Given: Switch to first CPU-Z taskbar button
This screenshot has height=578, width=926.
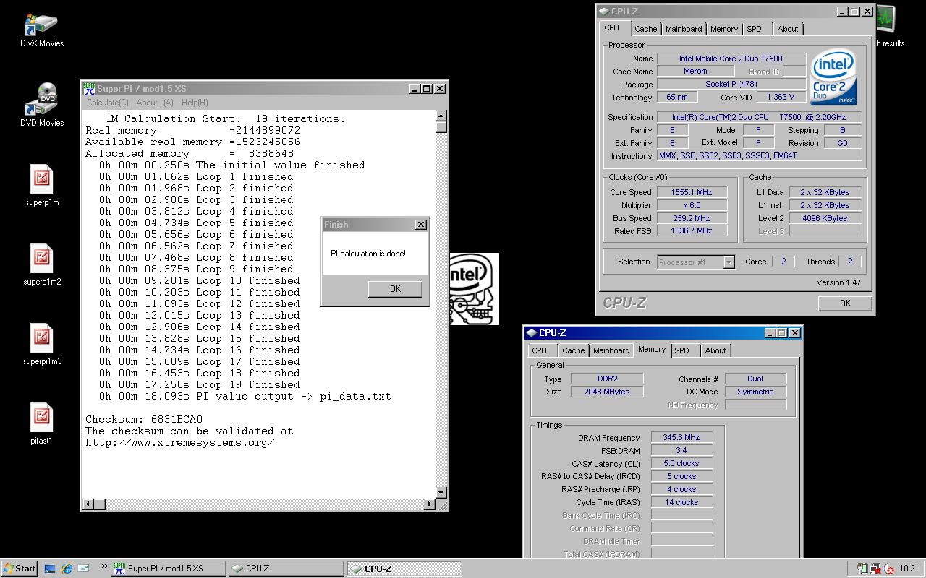Looking at the screenshot, I should click(x=286, y=569).
